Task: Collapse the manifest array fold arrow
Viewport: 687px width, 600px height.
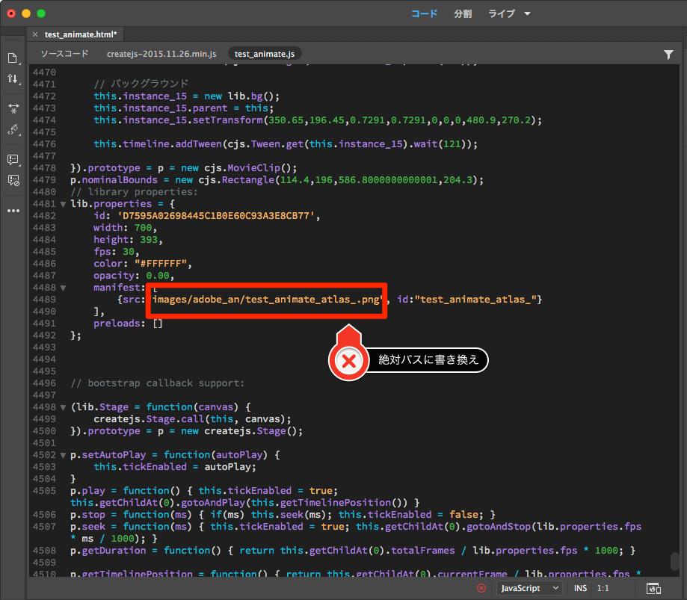Action: [x=63, y=288]
